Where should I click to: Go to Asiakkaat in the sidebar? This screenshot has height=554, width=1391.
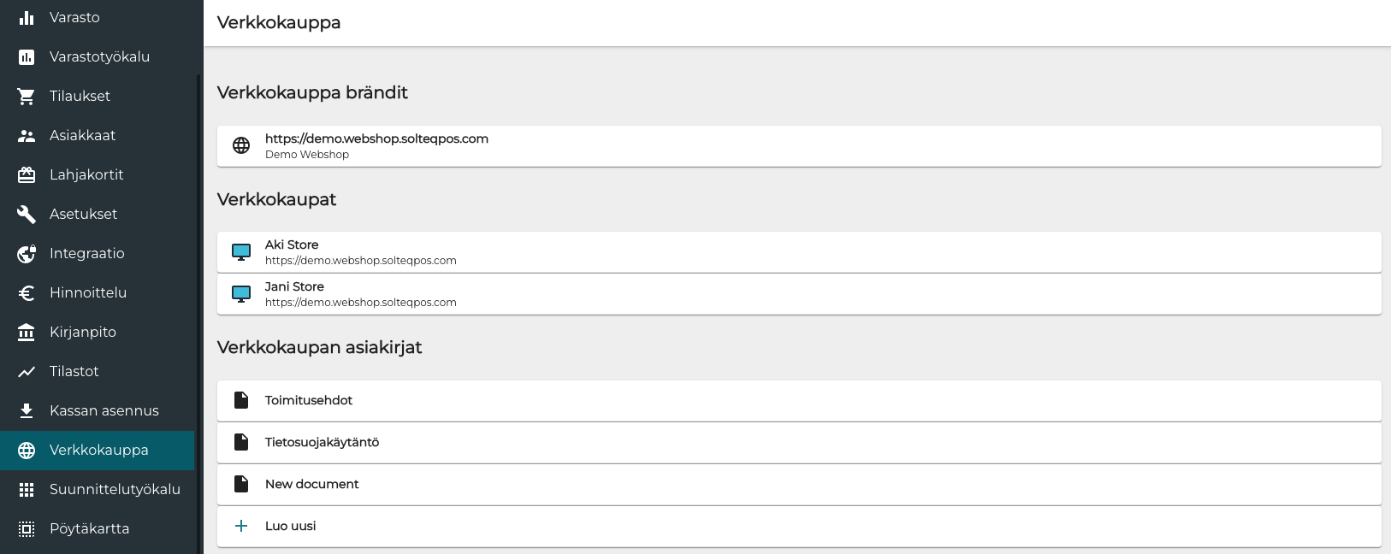pyautogui.click(x=82, y=136)
